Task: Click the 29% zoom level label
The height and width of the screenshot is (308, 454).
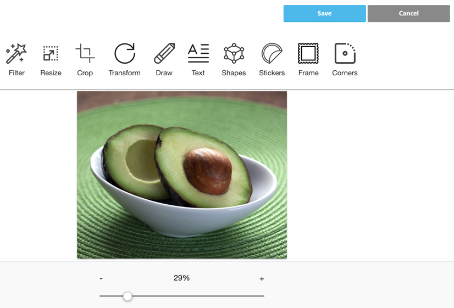Action: coord(181,278)
